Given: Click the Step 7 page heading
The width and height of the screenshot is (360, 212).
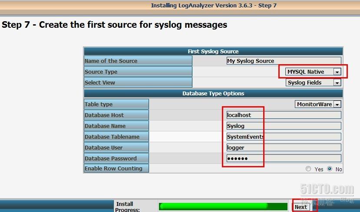Looking at the screenshot, I should point(114,25).
